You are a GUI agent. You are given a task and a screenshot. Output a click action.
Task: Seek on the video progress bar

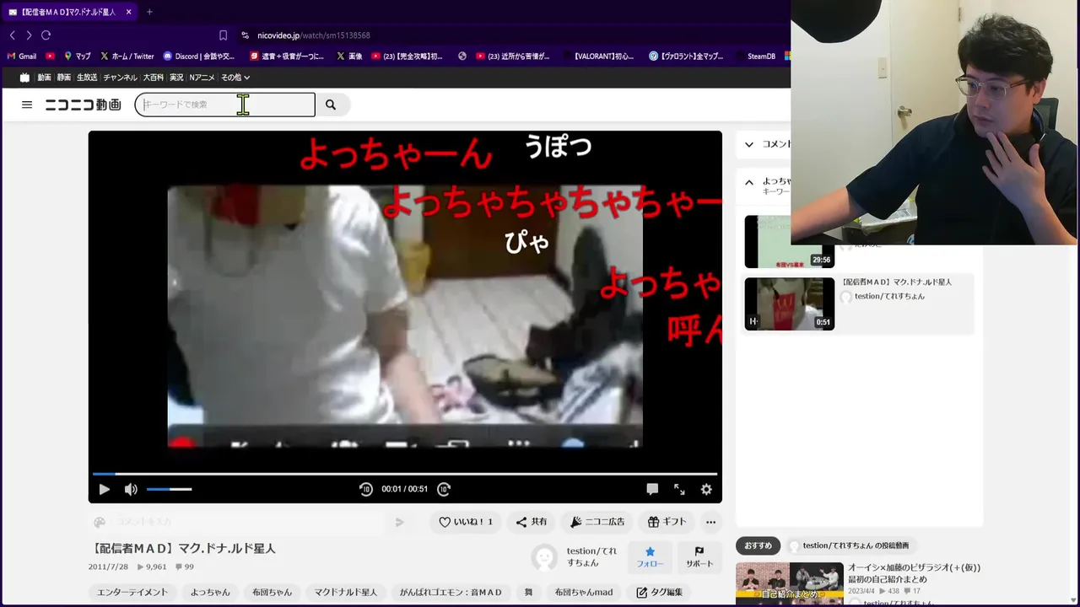(x=405, y=474)
